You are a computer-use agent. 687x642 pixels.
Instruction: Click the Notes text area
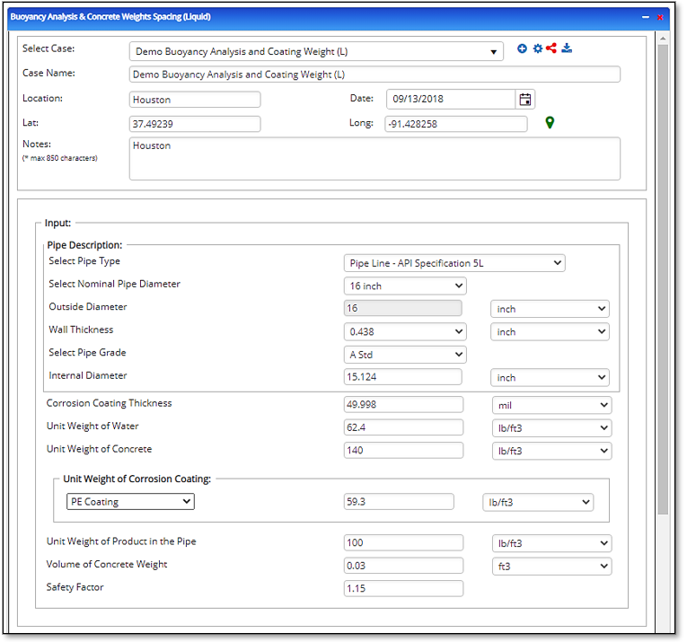tap(374, 159)
